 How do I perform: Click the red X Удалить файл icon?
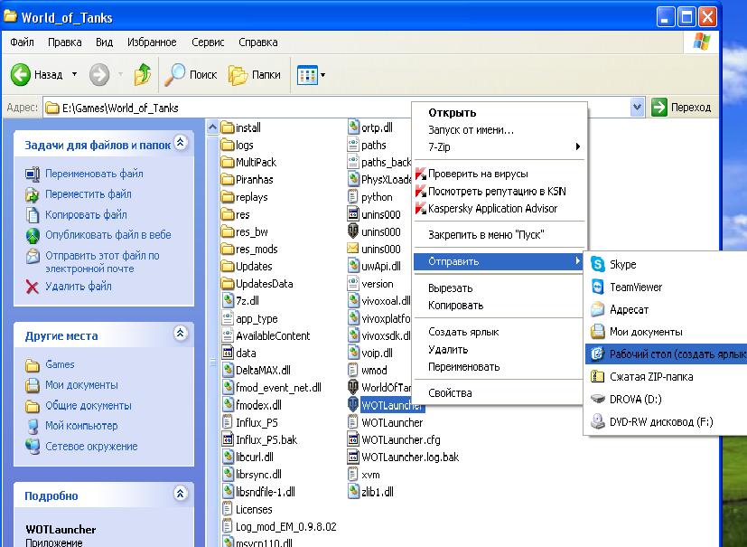pyautogui.click(x=32, y=287)
